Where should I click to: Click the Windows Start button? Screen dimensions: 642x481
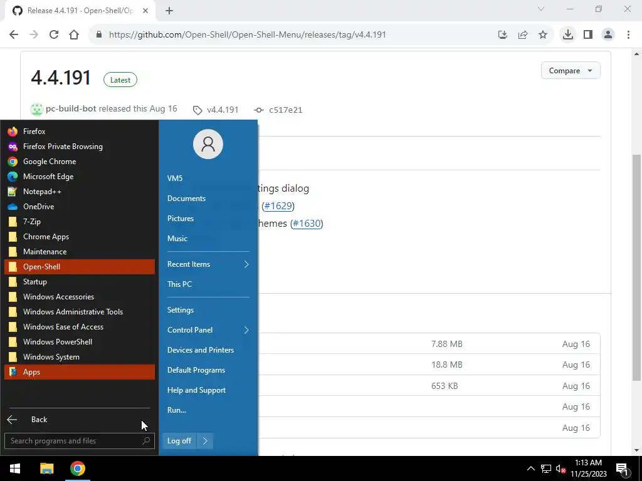pos(15,468)
